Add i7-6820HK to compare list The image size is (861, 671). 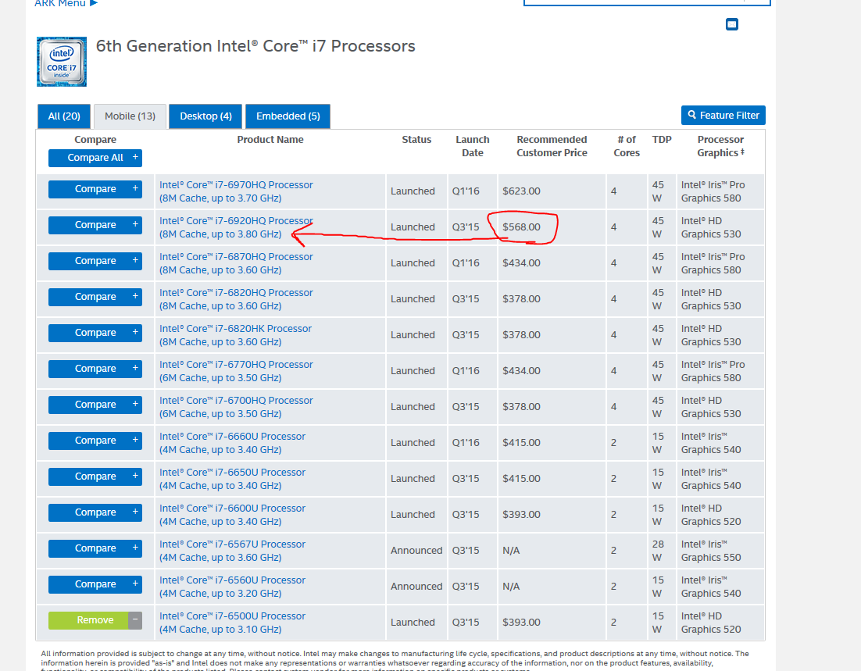(x=95, y=333)
